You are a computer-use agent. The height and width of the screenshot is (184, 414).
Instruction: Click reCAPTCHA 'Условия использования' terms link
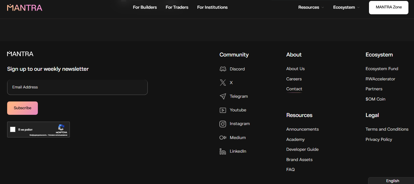pyautogui.click(x=58, y=135)
